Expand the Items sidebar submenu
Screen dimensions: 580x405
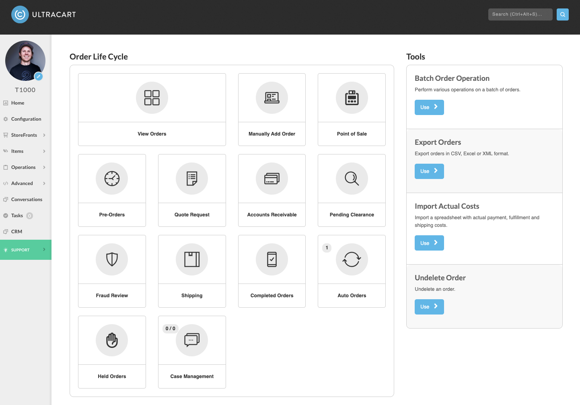pos(24,151)
